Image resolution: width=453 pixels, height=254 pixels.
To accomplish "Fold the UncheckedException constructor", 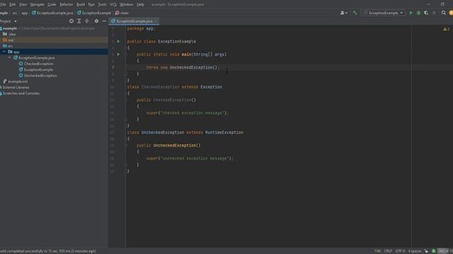I will click(126, 145).
